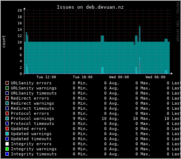Click the Integrity timeouts blue swatch
This screenshot has height=159, width=181.
[x=7, y=154]
